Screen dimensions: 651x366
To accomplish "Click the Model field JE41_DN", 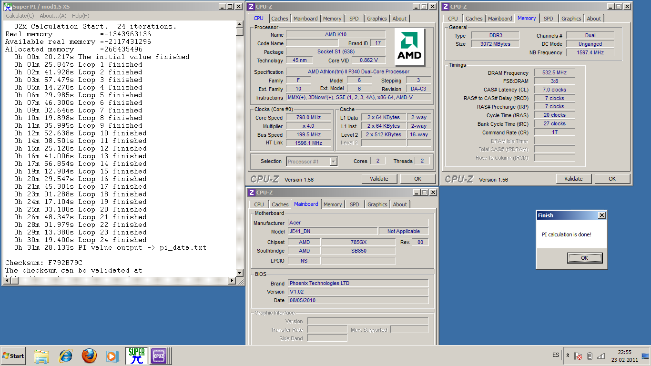I will 333,231.
